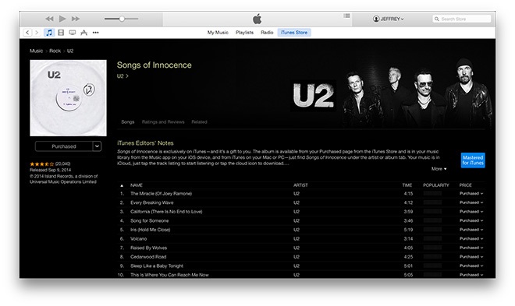Expand editors' notes with More
This screenshot has height=306, width=515.
click(x=439, y=169)
